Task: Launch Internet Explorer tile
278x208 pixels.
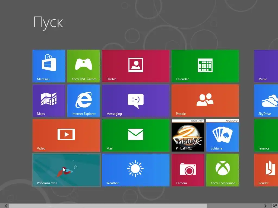Action: click(x=84, y=101)
